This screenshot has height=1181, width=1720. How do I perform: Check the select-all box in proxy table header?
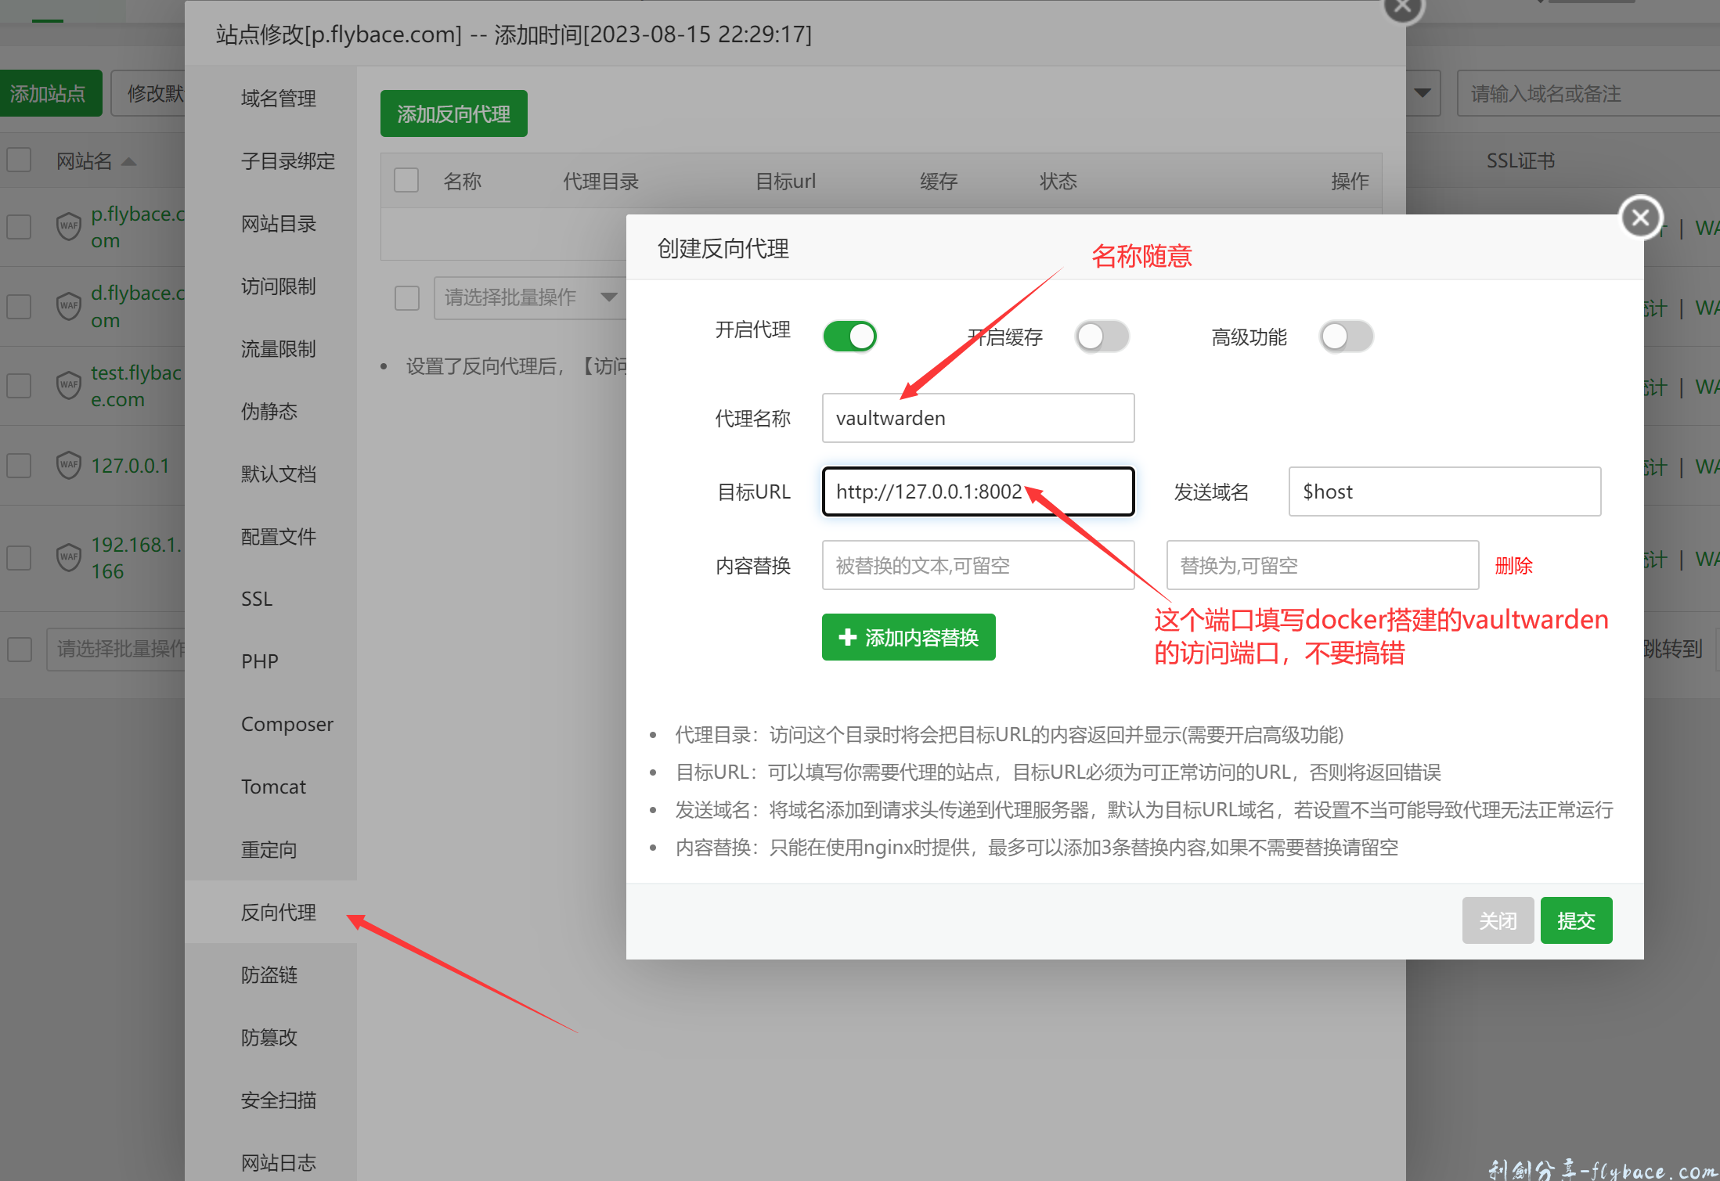point(406,181)
